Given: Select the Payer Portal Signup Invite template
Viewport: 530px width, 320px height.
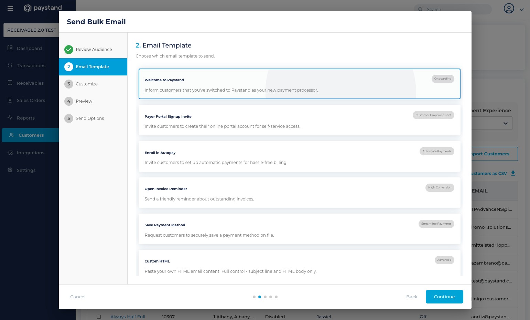Looking at the screenshot, I should (x=299, y=120).
